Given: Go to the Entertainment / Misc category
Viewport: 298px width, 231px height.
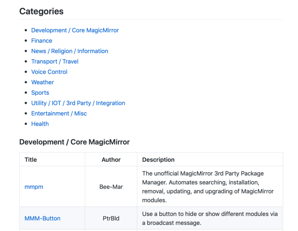Looking at the screenshot, I should 59,114.
